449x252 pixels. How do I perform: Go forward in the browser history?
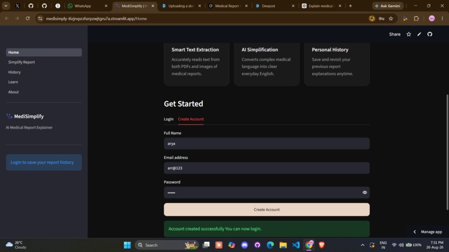pos(17,18)
